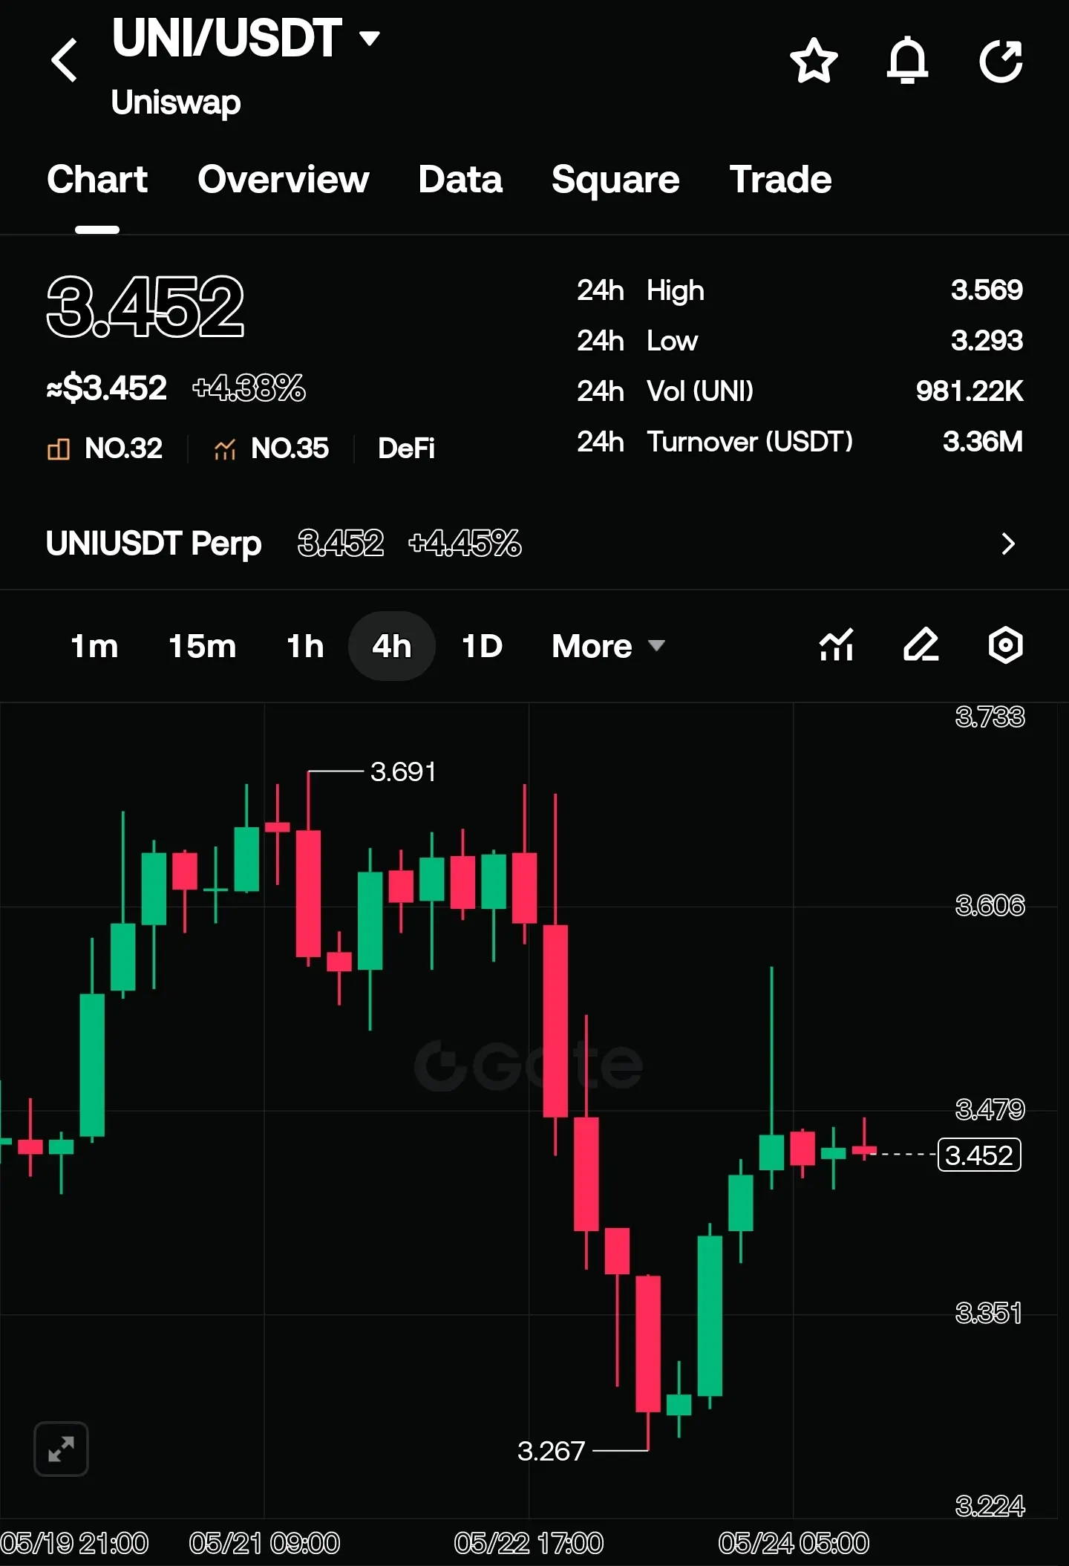This screenshot has height=1566, width=1069.
Task: Tap the 24h Vol value 981.22K
Action: click(970, 391)
